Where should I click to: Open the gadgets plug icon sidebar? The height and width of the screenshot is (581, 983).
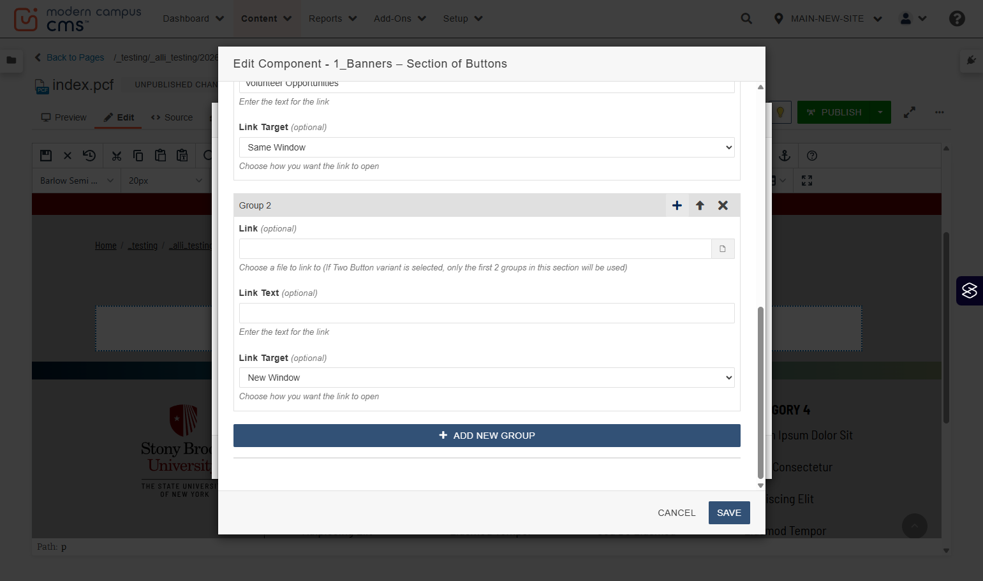(971, 60)
